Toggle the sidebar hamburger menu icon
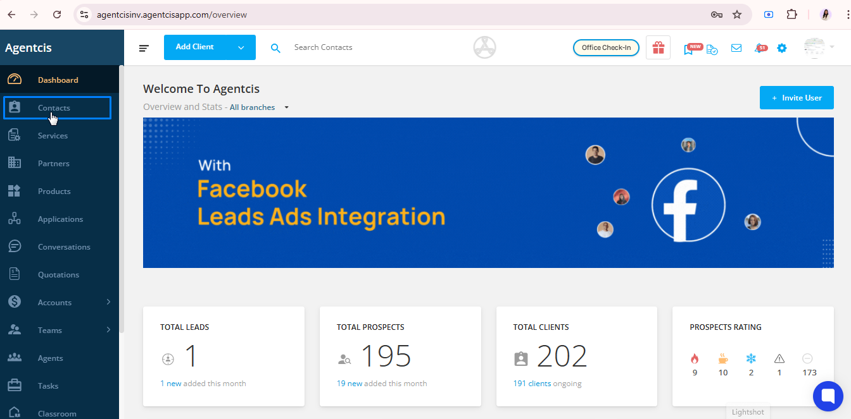The image size is (851, 419). coord(144,48)
